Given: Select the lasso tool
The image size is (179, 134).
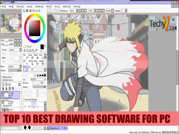Looking at the screenshot, I should pos(27,47).
